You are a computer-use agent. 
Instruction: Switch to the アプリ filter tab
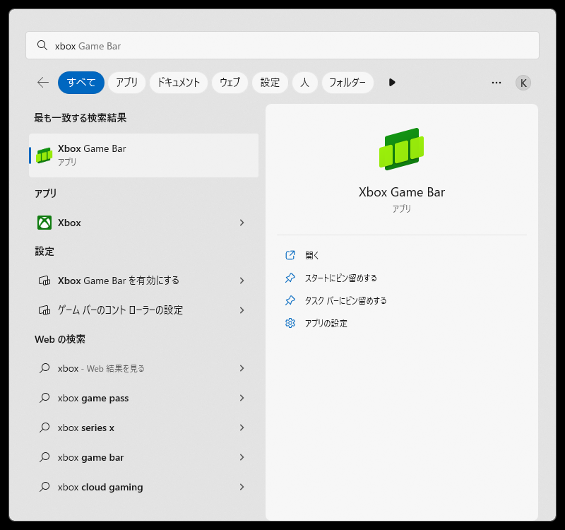click(127, 83)
